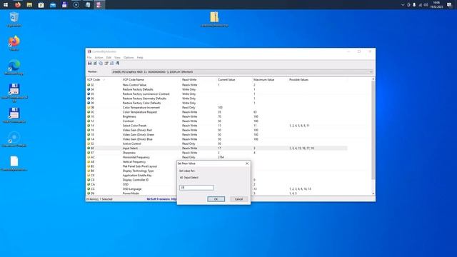Open Firefox from the taskbar
Image resolution: width=457 pixels, height=257 pixels.
(x=18, y=5)
